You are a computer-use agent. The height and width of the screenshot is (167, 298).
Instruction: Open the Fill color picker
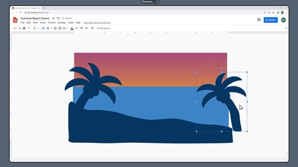(72, 28)
